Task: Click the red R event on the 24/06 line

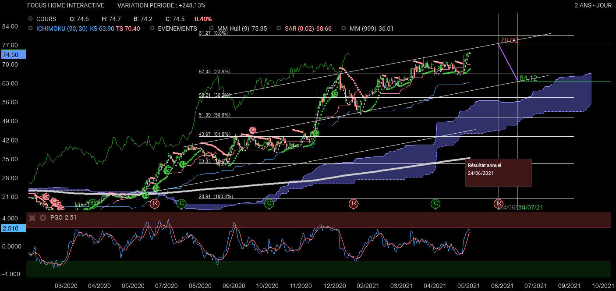Action: click(x=498, y=203)
